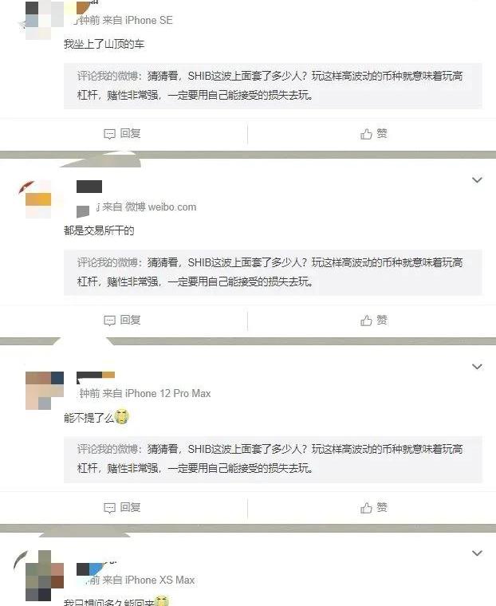Expand options chevron on 都是交易所干的 comment
This screenshot has width=496, height=606.
coord(477,180)
